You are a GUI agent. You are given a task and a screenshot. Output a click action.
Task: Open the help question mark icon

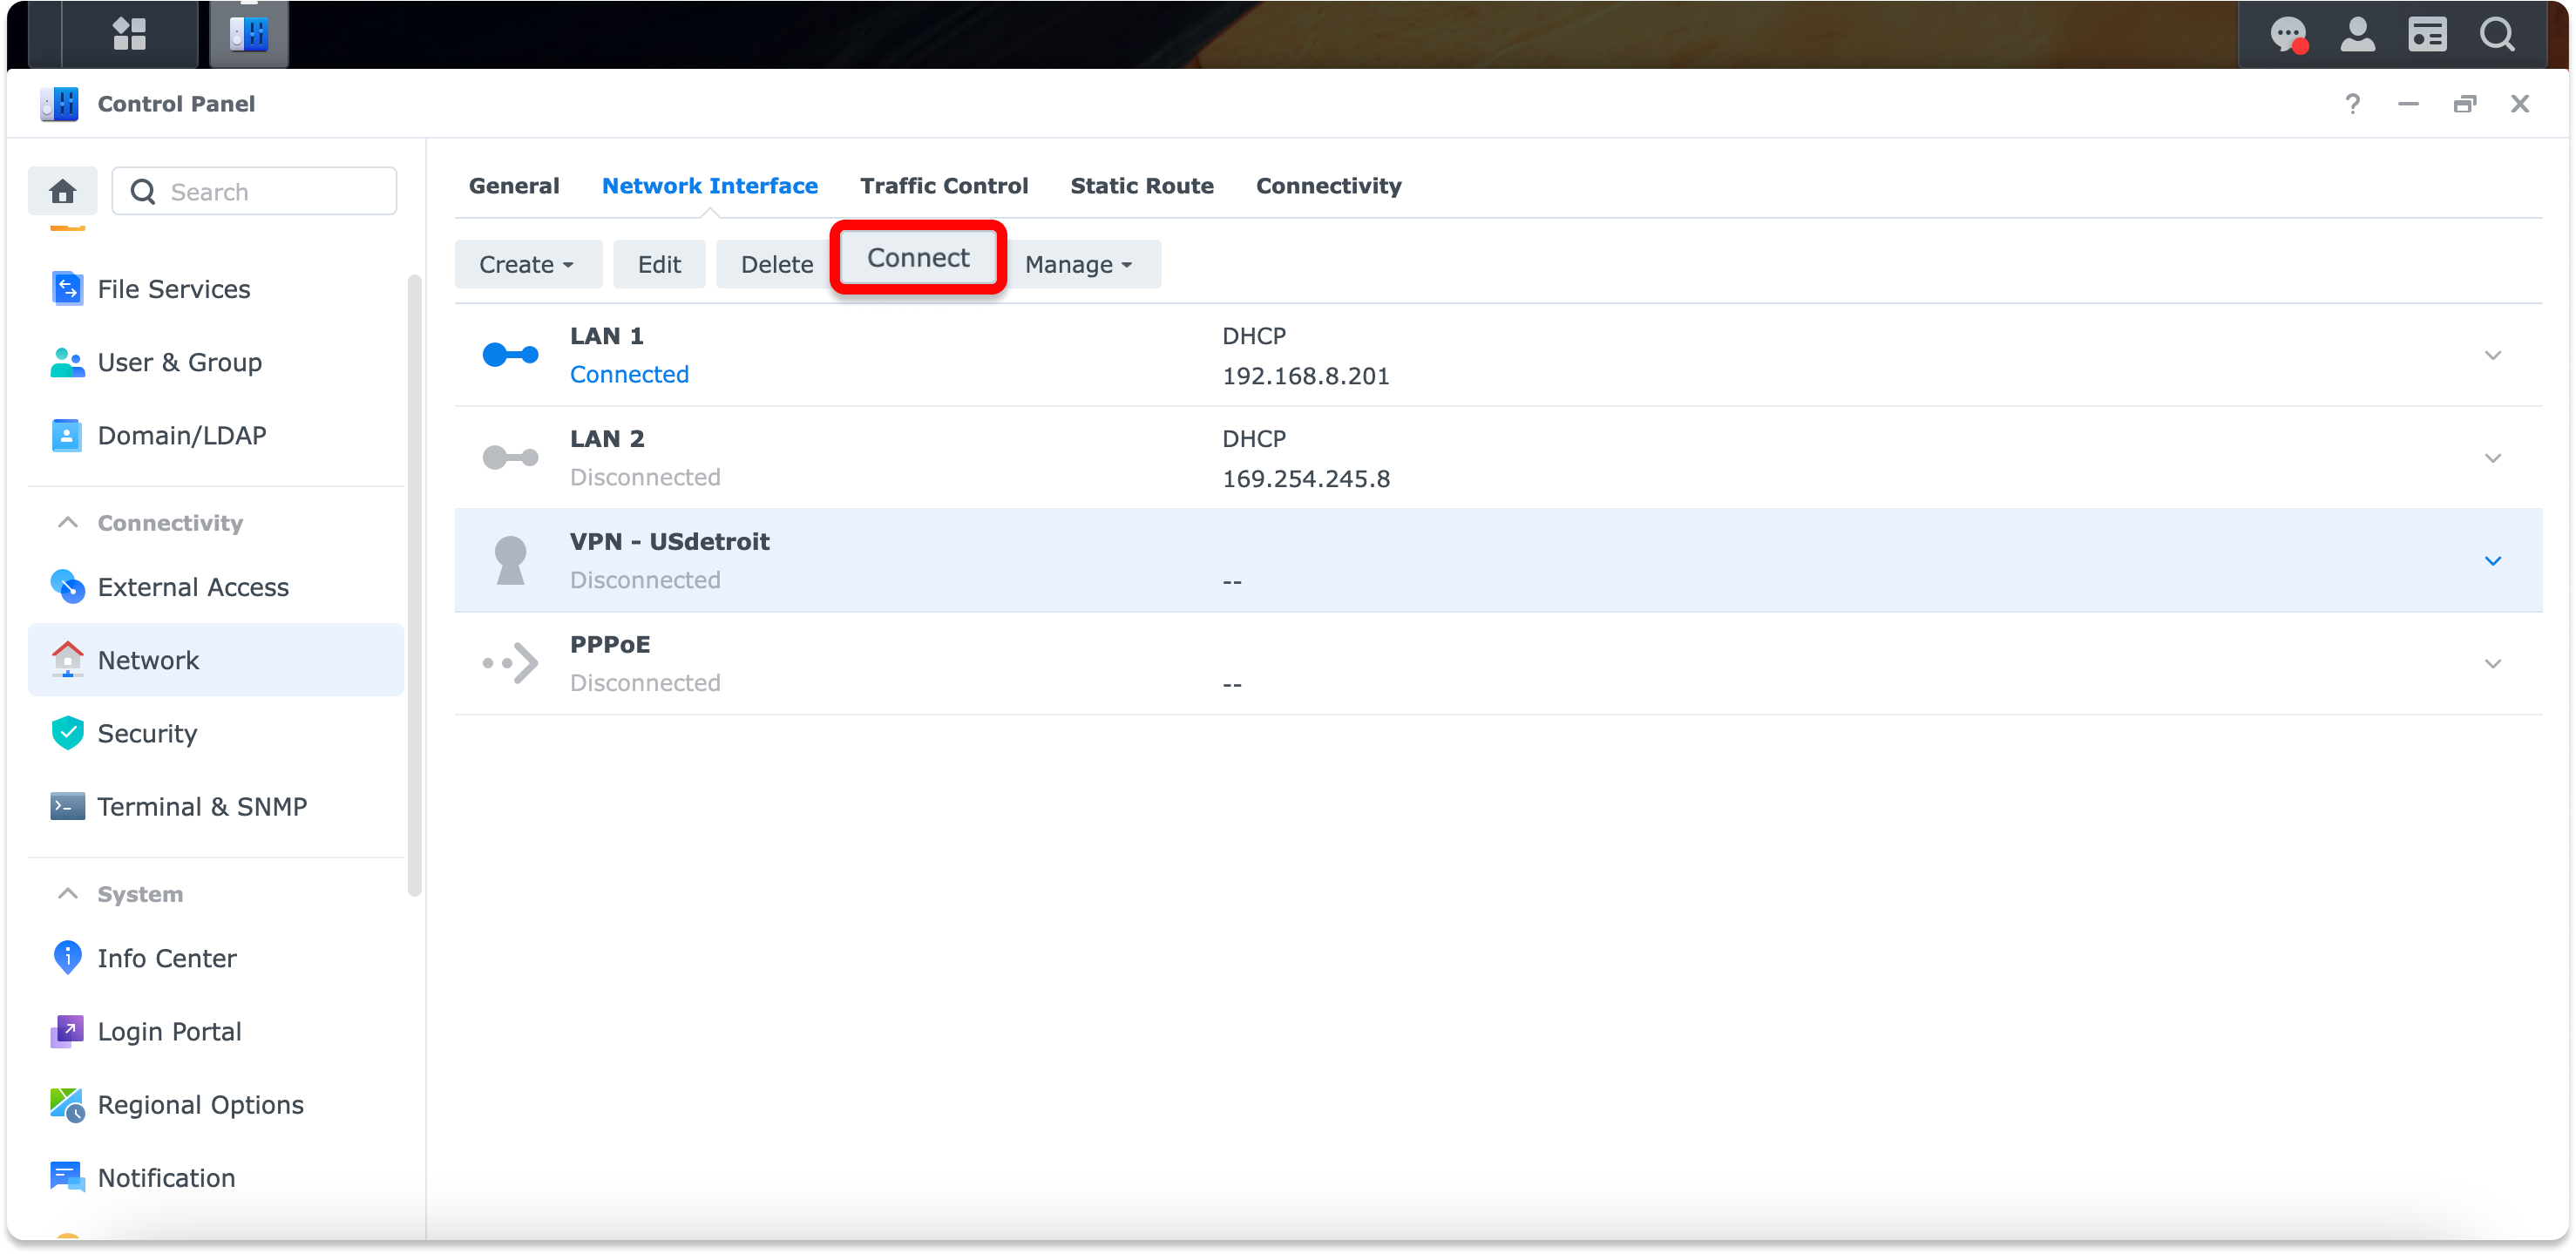(x=2352, y=104)
